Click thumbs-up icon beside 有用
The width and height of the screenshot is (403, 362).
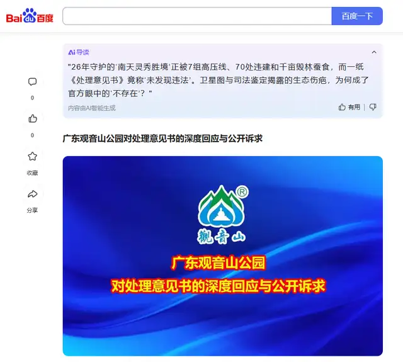(342, 107)
